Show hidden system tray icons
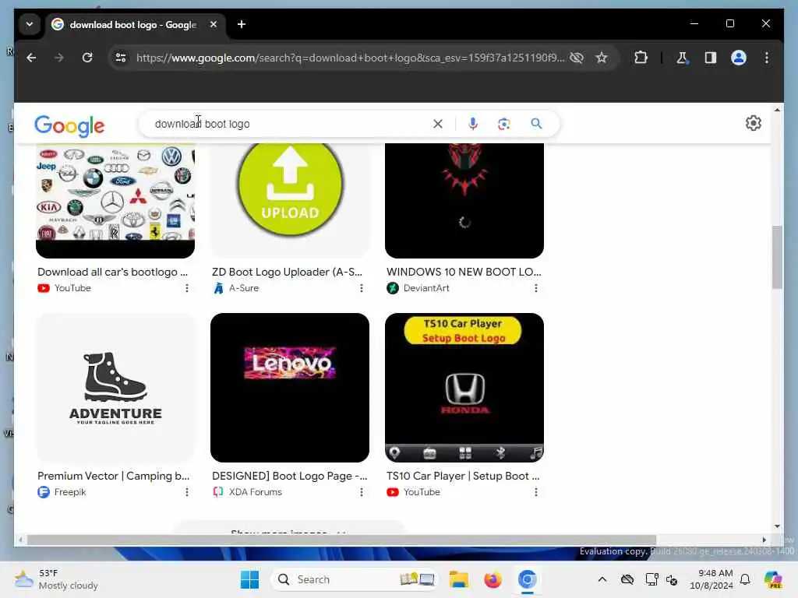 602,579
